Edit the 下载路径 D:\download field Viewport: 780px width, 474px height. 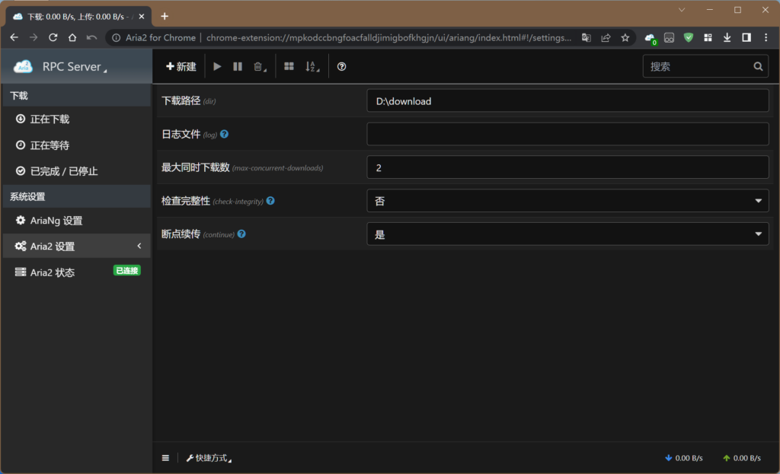coord(567,101)
